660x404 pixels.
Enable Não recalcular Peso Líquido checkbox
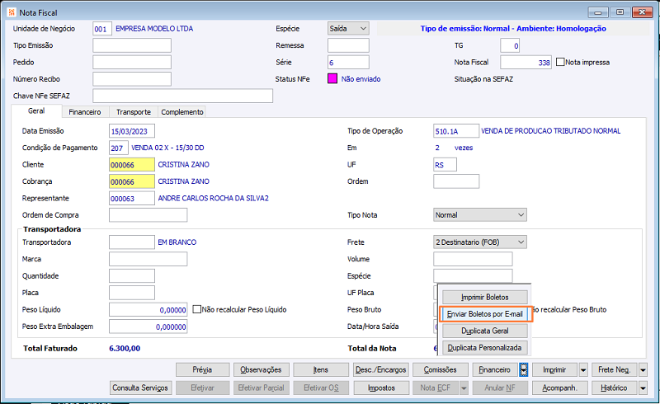point(196,309)
